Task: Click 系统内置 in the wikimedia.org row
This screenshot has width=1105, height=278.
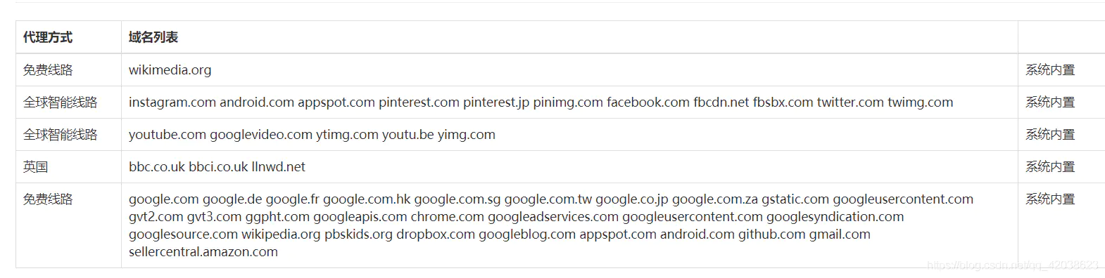Action: [1050, 70]
